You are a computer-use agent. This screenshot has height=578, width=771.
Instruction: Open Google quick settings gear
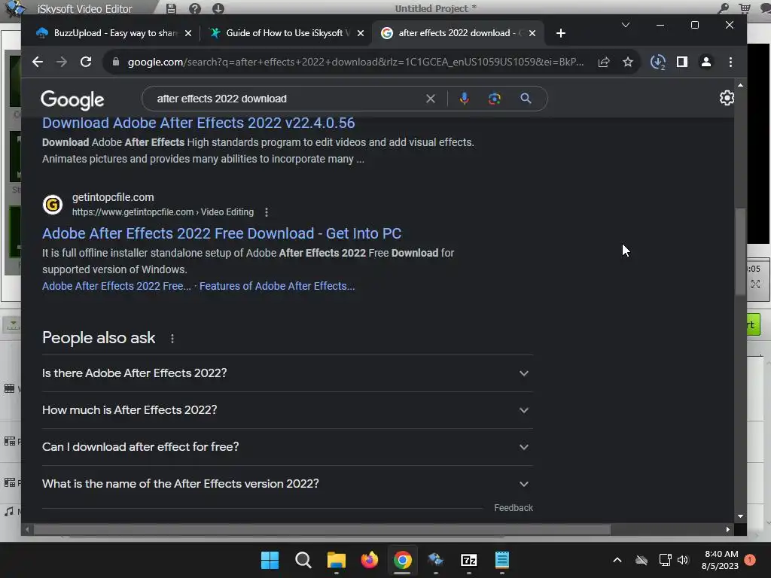727,98
